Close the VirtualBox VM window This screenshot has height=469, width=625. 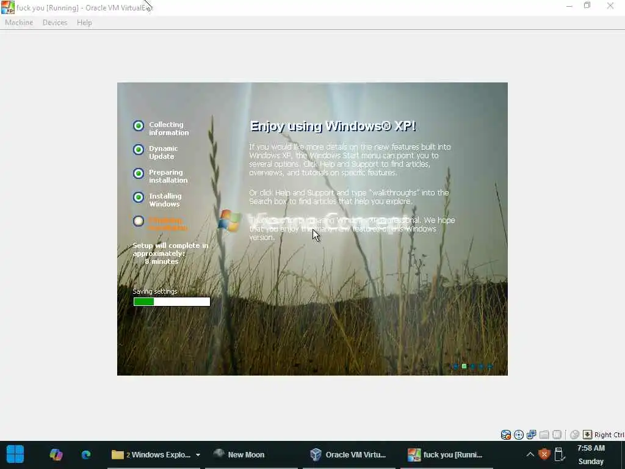610,6
